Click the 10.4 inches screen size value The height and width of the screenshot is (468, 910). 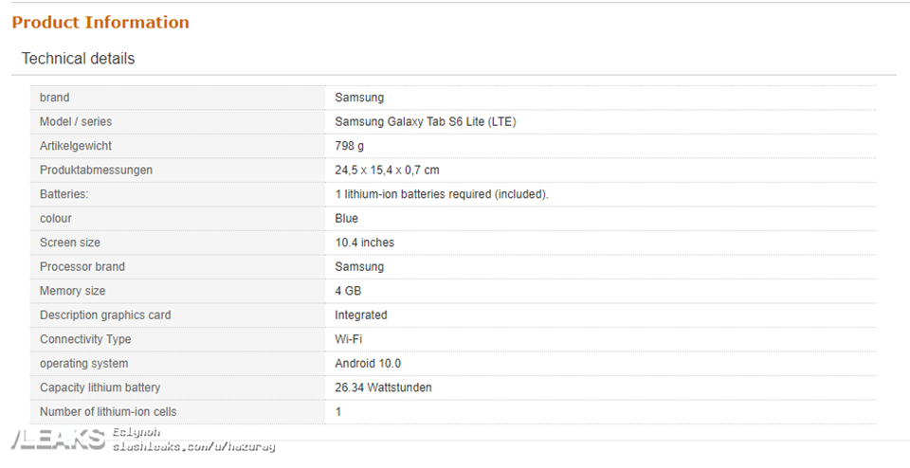coord(365,243)
